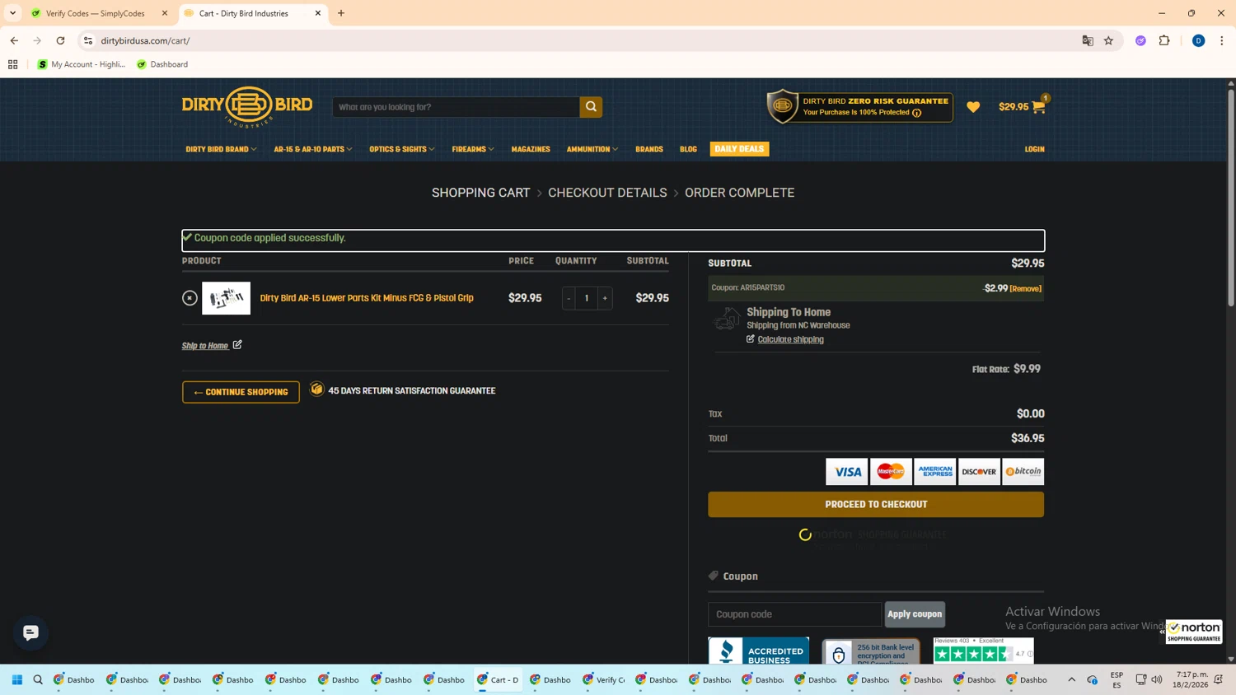Open the My Account bookmark
The image size is (1236, 695).
82,64
